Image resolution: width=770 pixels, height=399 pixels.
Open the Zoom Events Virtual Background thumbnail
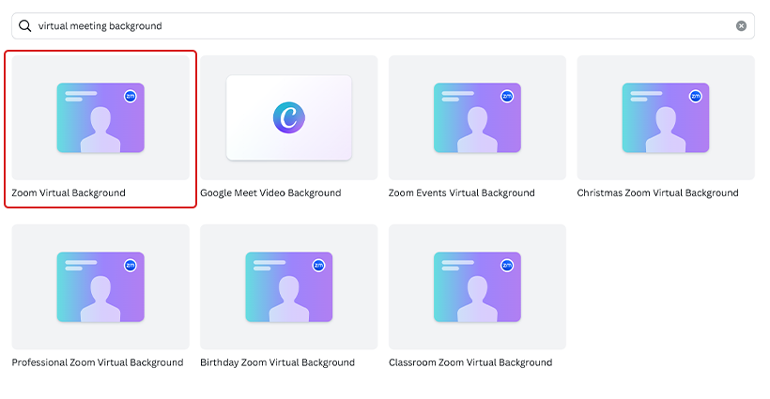click(x=477, y=117)
